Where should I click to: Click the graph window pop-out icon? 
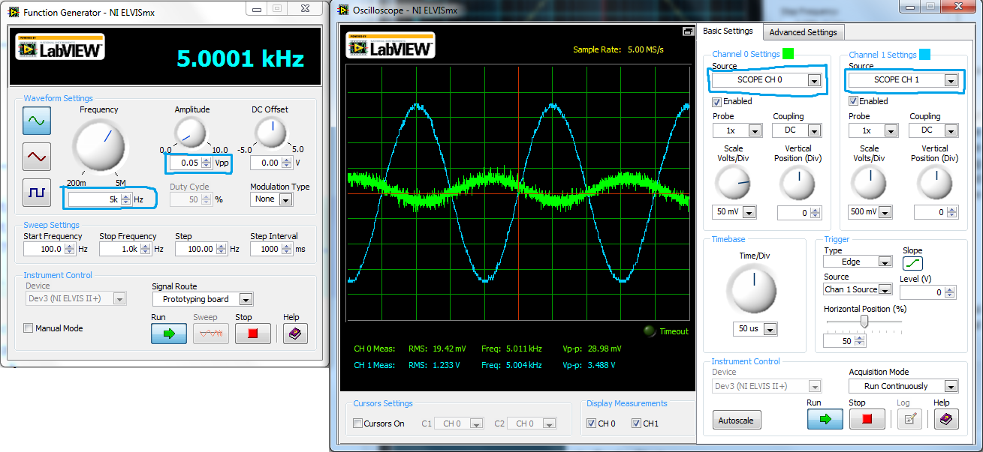(x=687, y=31)
